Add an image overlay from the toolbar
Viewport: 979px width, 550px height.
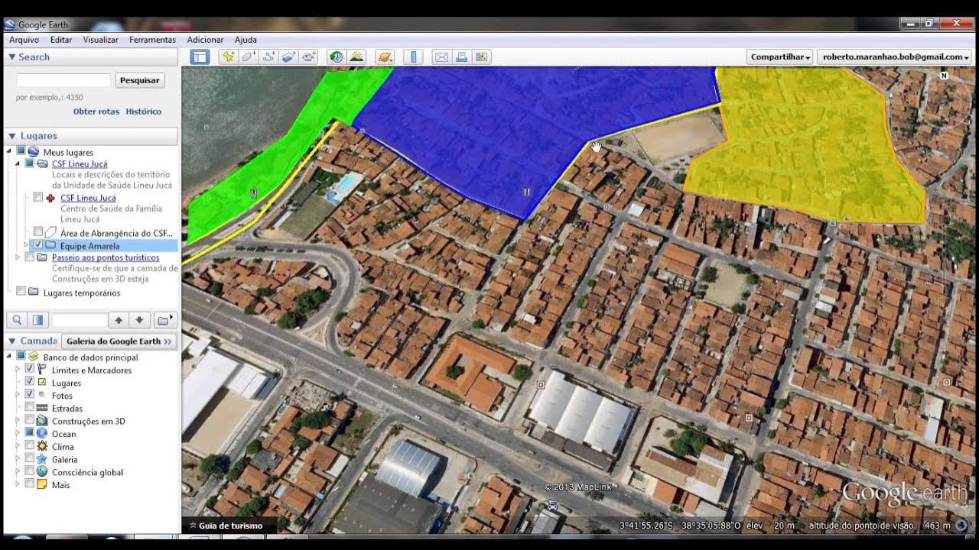coord(288,57)
